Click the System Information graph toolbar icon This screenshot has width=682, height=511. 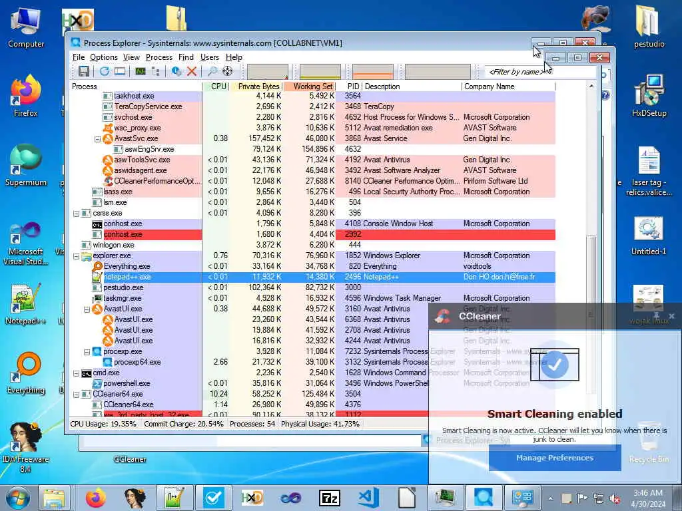(140, 71)
